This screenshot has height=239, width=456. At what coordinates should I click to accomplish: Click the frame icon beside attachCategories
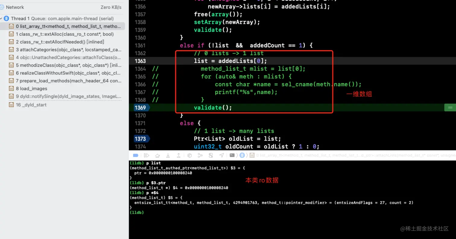pyautogui.click(x=11, y=50)
